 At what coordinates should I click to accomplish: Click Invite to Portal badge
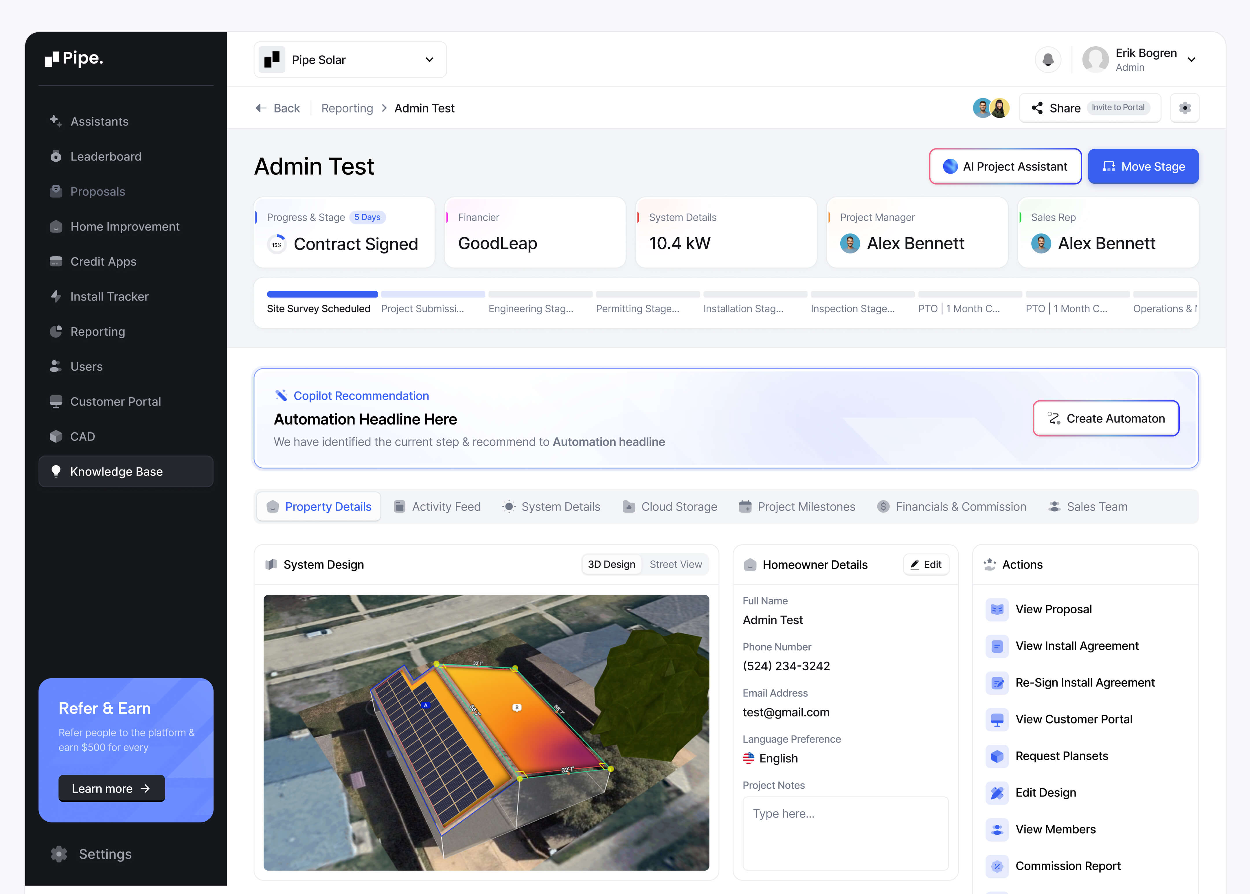(1118, 107)
